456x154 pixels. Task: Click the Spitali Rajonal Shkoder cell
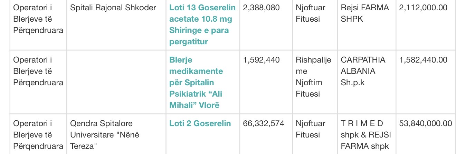113,8
